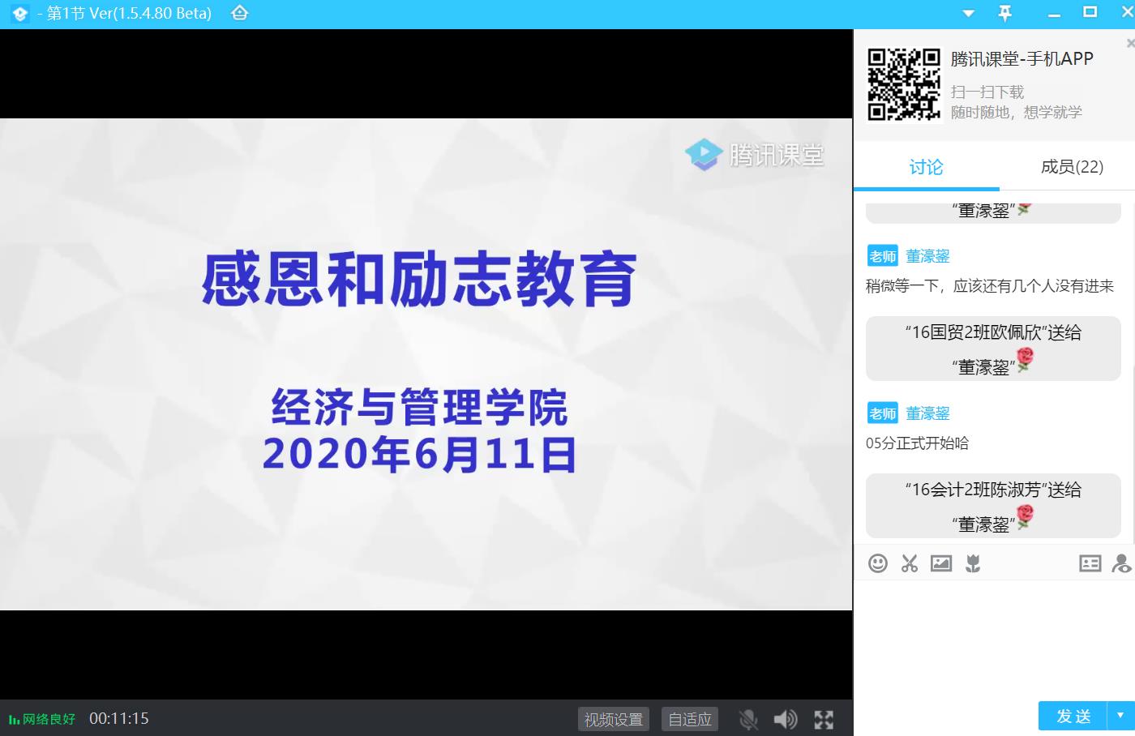Open 视频设置 video settings
The image size is (1135, 736).
click(x=614, y=719)
